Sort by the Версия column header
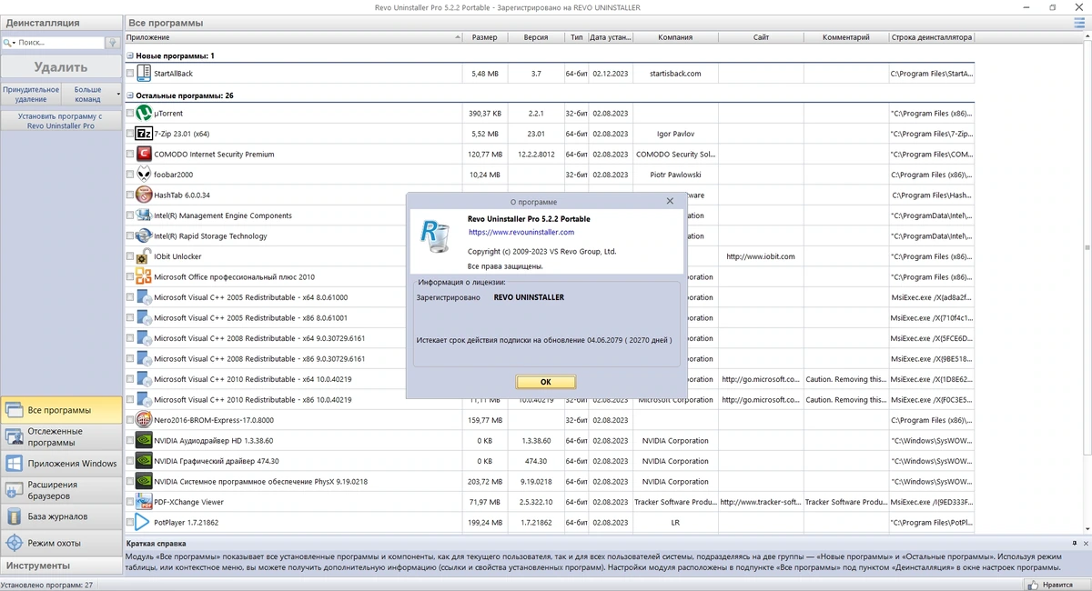The width and height of the screenshot is (1092, 591). 536,37
